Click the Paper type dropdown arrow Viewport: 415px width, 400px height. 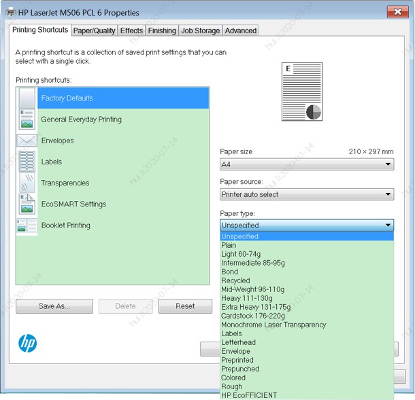(388, 225)
